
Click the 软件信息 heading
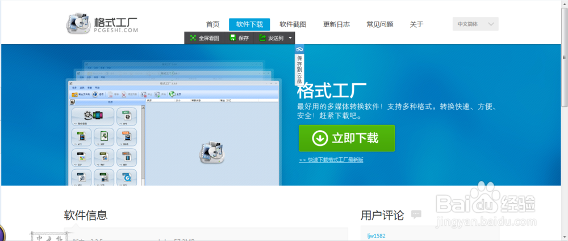pos(86,216)
